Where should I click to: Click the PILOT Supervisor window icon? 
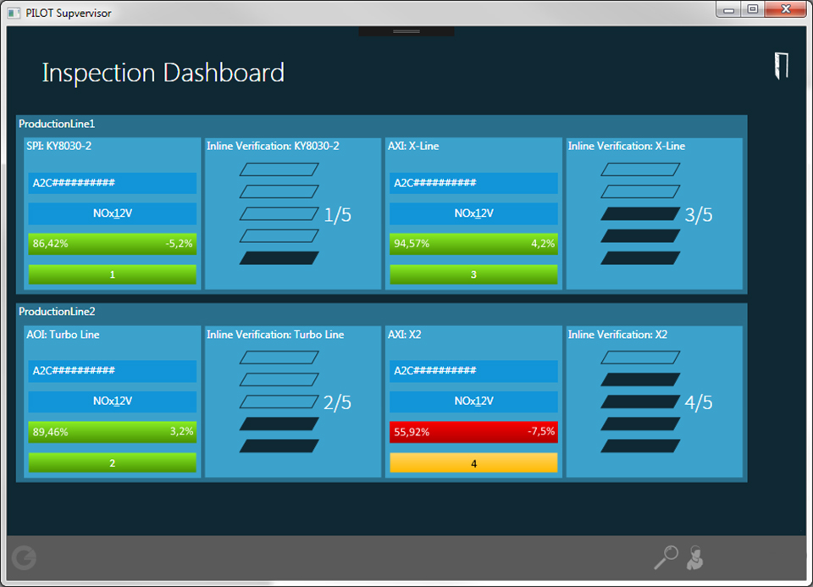tap(14, 13)
